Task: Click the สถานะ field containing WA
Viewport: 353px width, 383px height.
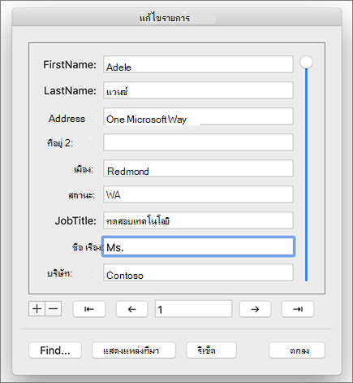Action: click(198, 194)
